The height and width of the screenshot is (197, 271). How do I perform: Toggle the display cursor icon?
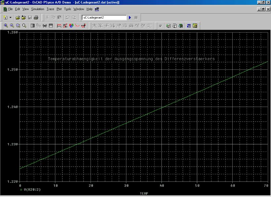point(84,26)
